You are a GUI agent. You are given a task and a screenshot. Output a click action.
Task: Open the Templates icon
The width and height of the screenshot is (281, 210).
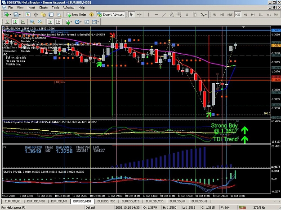point(94,22)
